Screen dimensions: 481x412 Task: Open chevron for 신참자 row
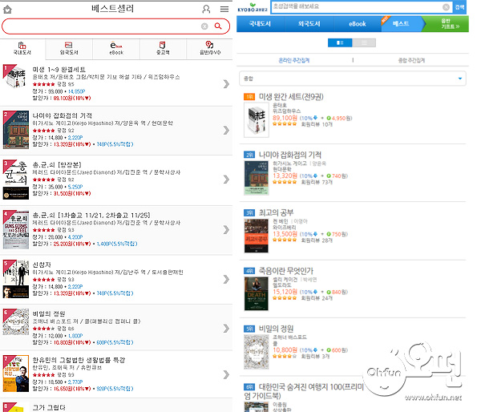226,279
